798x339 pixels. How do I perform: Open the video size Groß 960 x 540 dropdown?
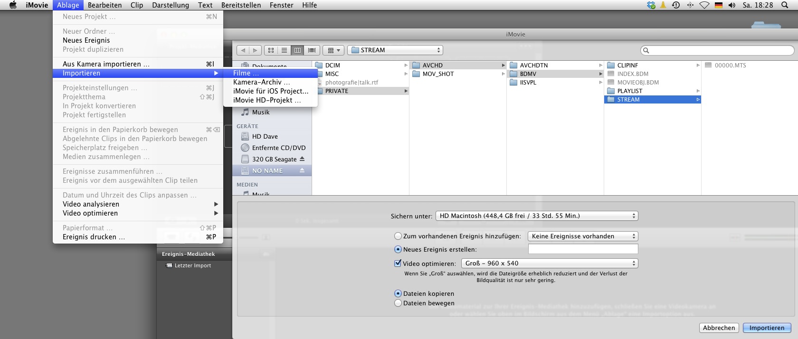click(x=550, y=264)
